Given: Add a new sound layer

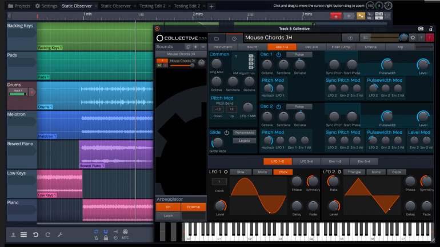Looking at the screenshot, I should point(195,47).
